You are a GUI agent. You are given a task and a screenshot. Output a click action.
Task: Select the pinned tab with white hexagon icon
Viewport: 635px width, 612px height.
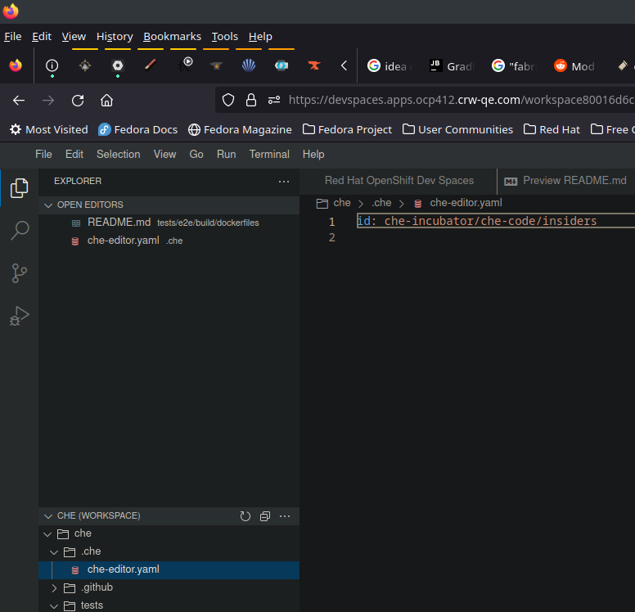(118, 65)
